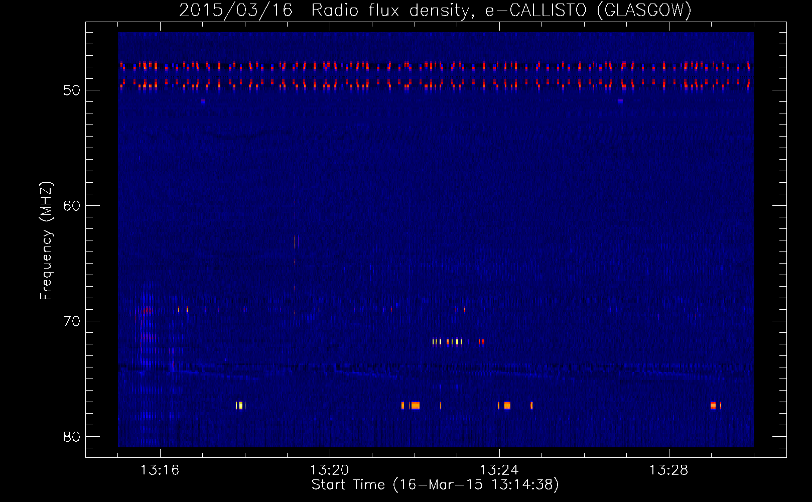Image resolution: width=812 pixels, height=502 pixels.
Task: Click the 13:16 time tick label
Action: pyautogui.click(x=160, y=470)
